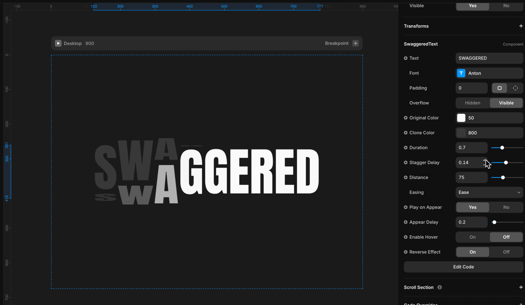
Task: Set Play on Appear to No
Action: point(506,207)
